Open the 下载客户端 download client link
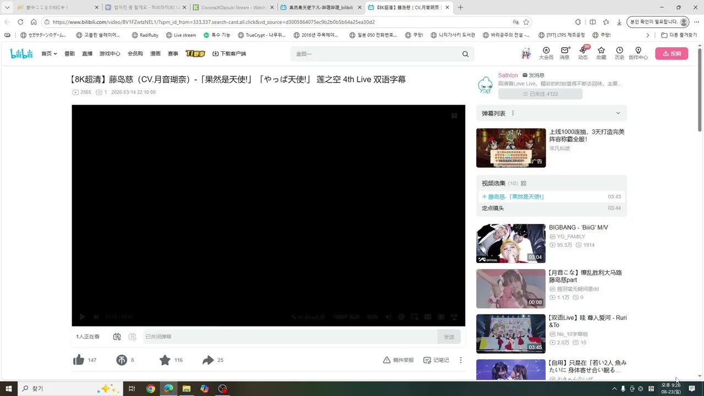 (229, 54)
